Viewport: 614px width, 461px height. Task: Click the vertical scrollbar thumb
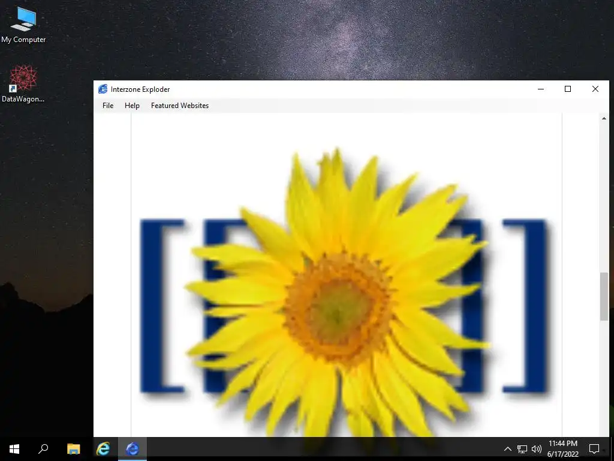(x=604, y=297)
